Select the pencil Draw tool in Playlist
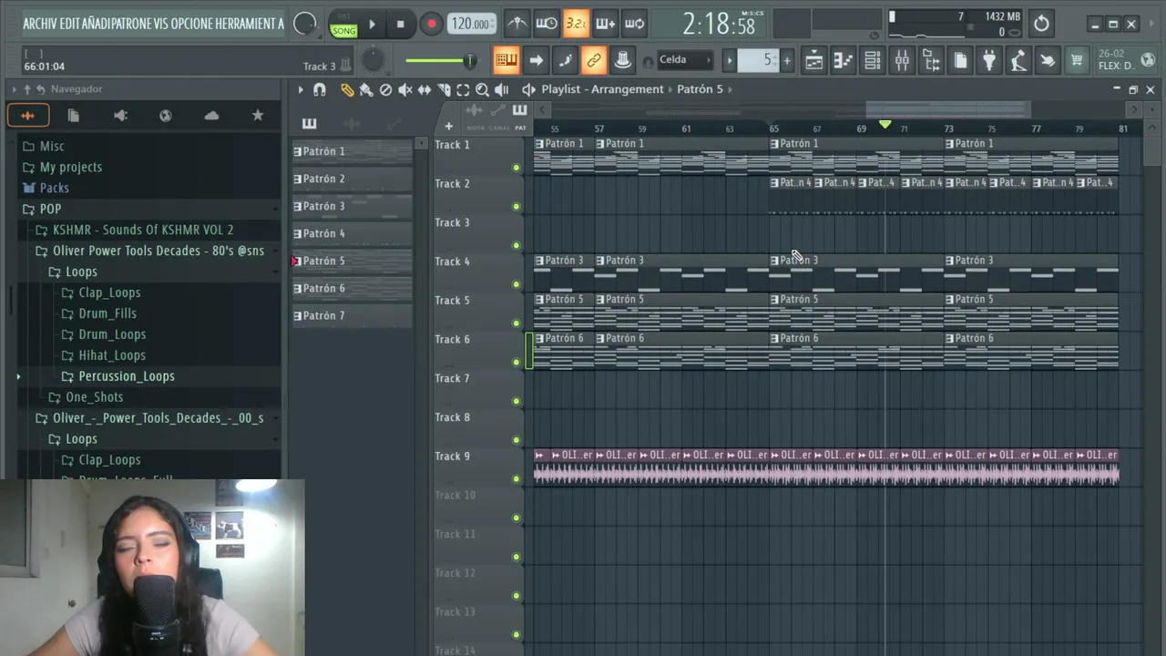The height and width of the screenshot is (656, 1166). 347,89
